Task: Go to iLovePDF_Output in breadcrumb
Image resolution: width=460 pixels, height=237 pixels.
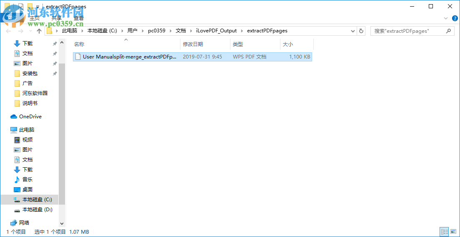Action: point(216,31)
